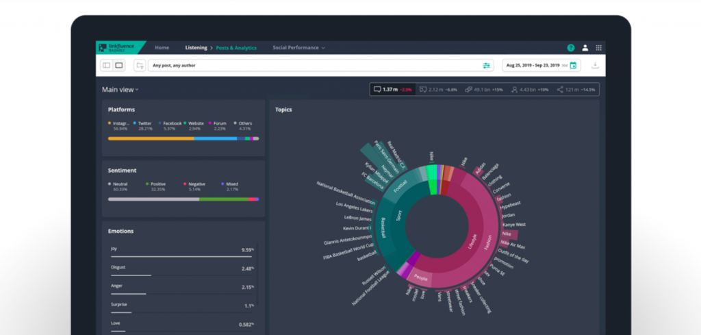Click the Outfit of the day label

pyautogui.click(x=513, y=255)
